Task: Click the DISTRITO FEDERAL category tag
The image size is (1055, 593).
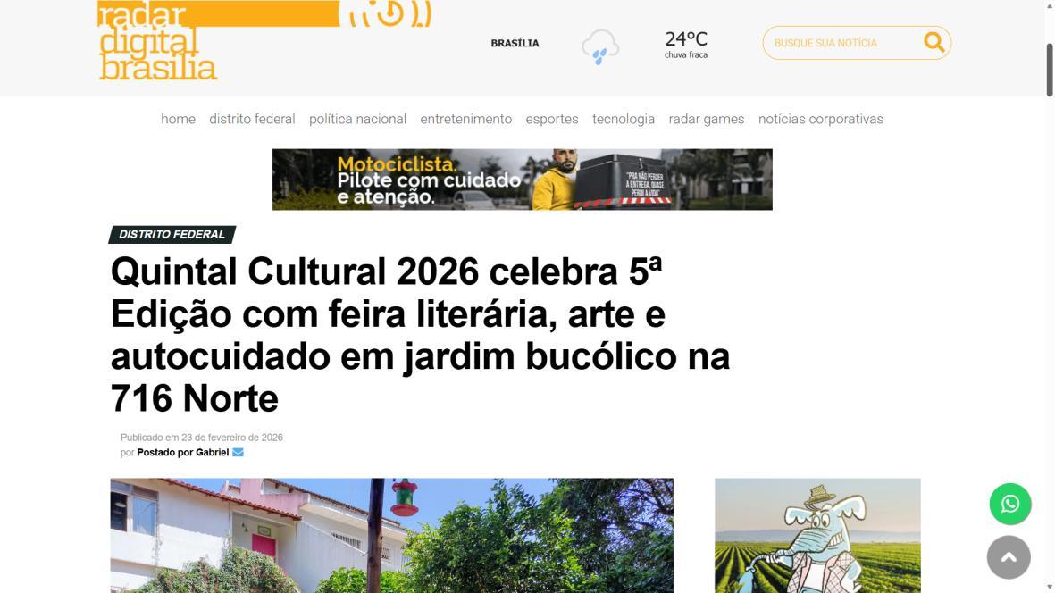Action: 172,235
